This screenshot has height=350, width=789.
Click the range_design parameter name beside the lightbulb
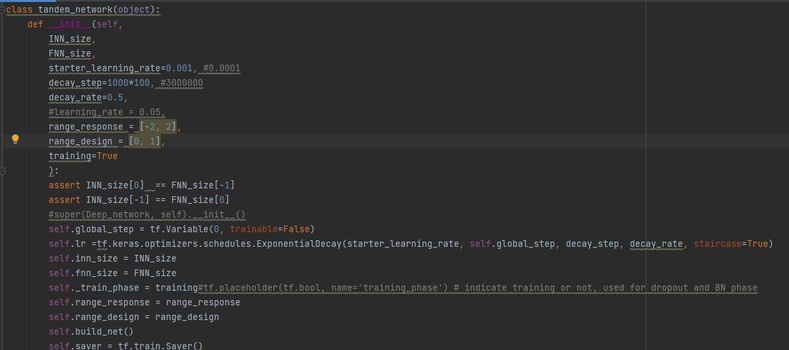(x=81, y=141)
